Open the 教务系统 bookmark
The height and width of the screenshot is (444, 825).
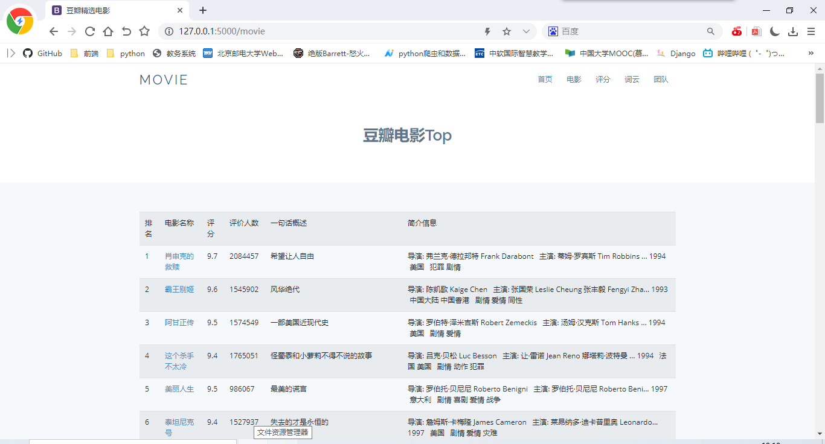point(175,53)
